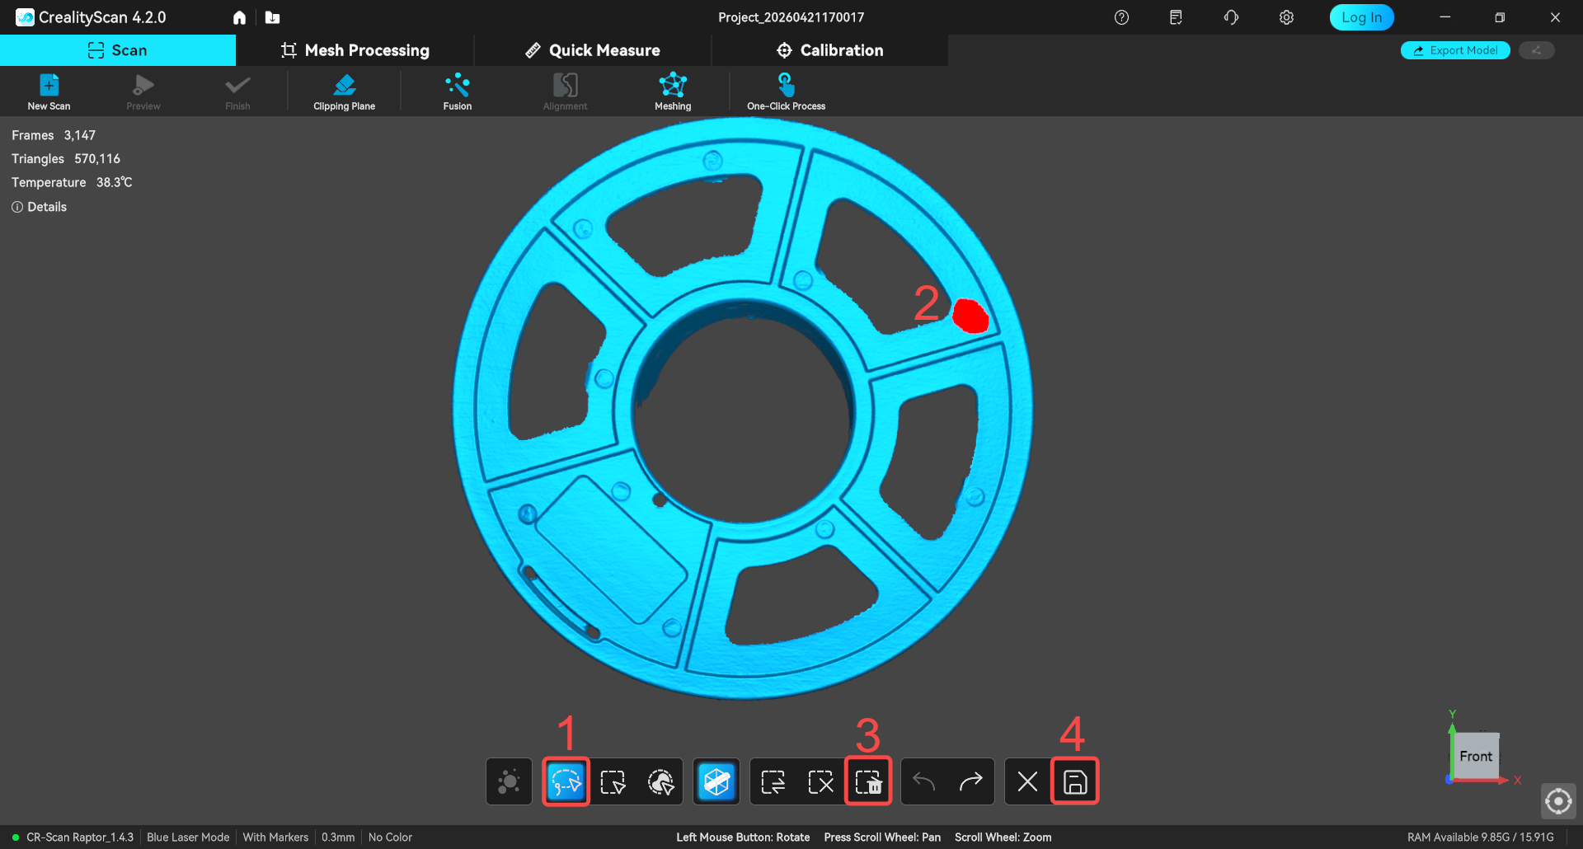Image resolution: width=1583 pixels, height=849 pixels.
Task: Run the One-Click Process tool
Action: pyautogui.click(x=786, y=91)
